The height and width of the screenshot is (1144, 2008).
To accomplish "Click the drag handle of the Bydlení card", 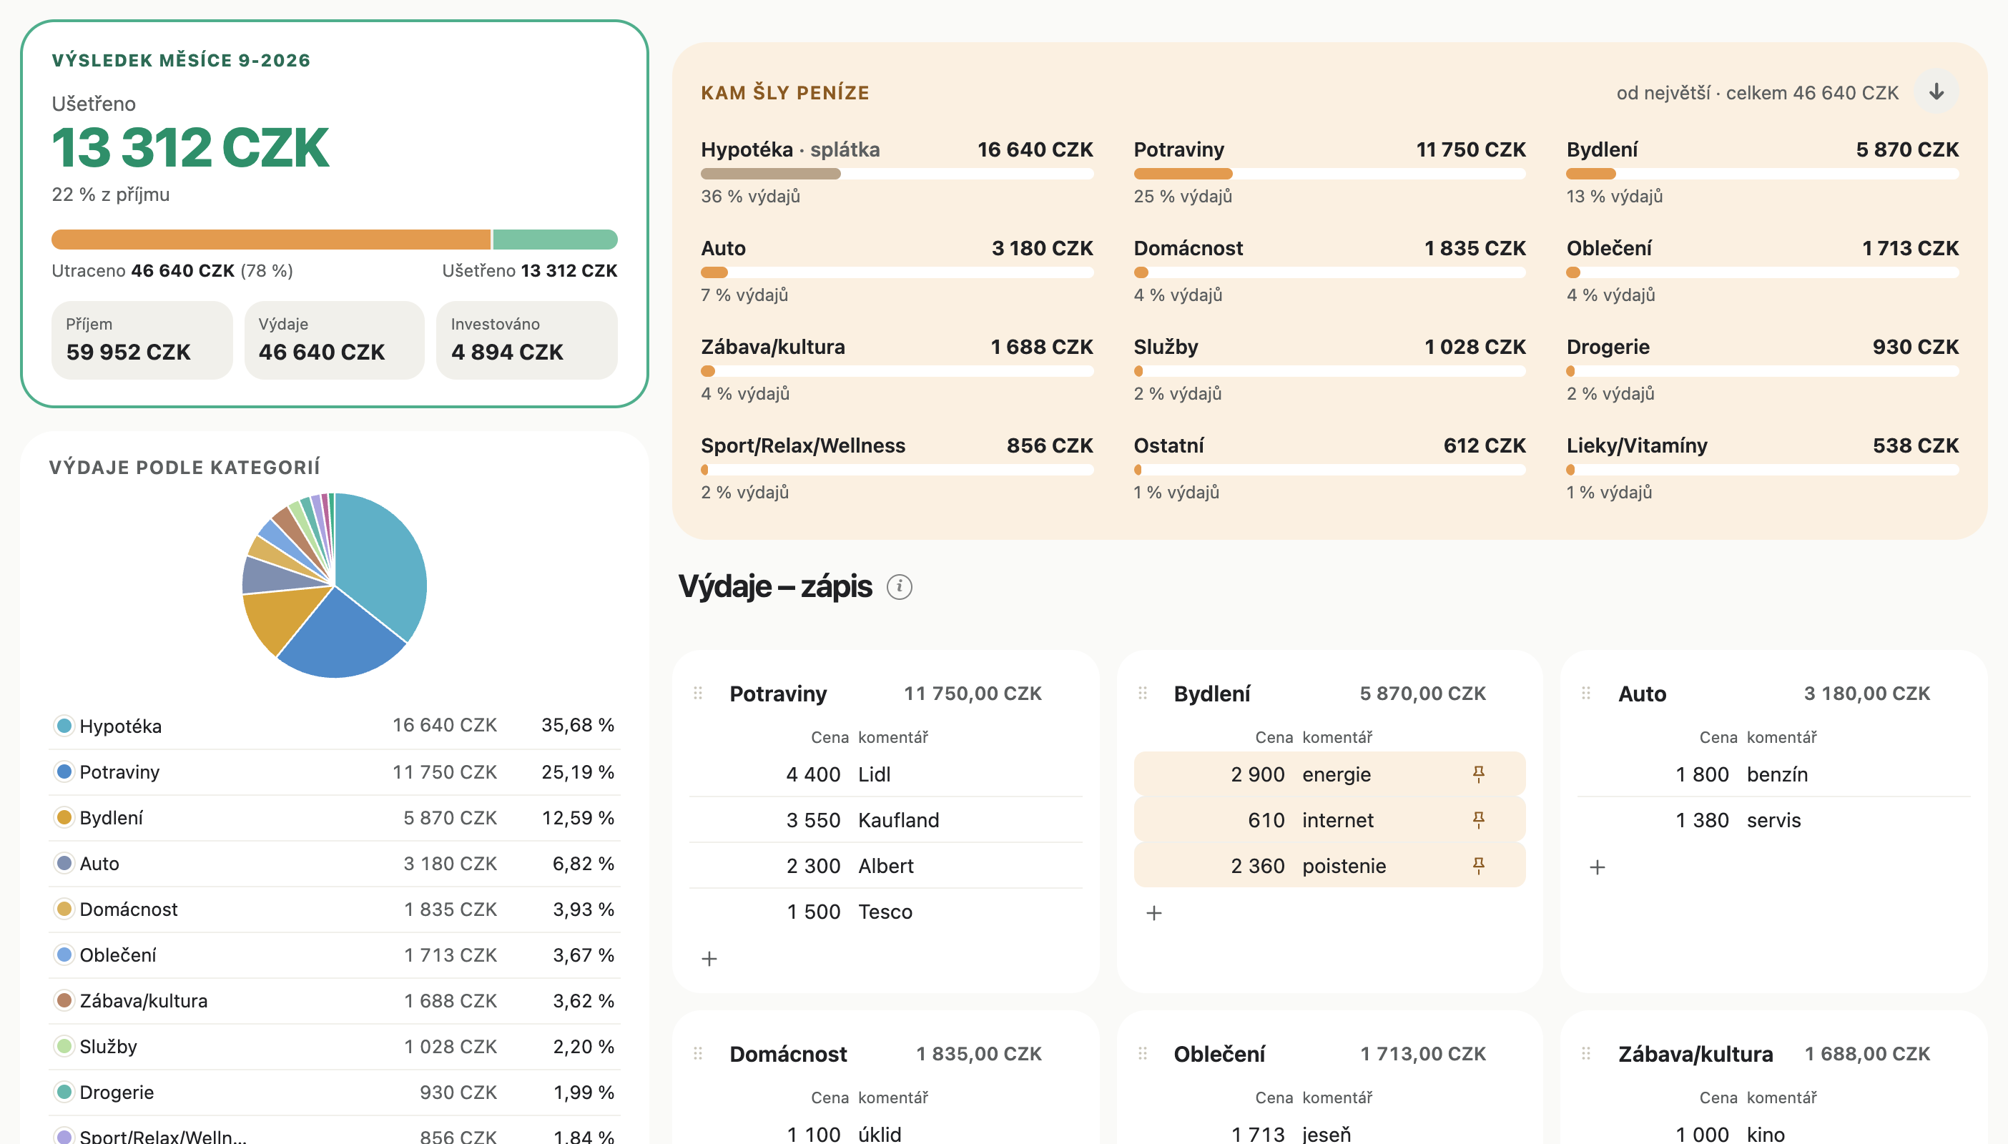I will tap(1142, 693).
